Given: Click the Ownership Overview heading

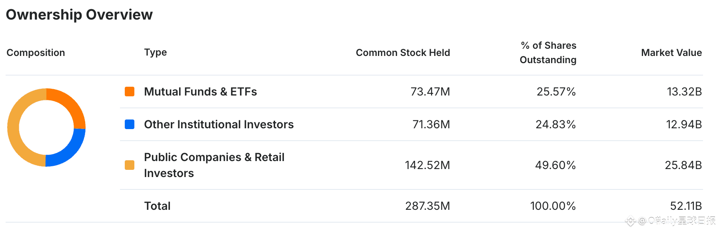Looking at the screenshot, I should pos(79,15).
